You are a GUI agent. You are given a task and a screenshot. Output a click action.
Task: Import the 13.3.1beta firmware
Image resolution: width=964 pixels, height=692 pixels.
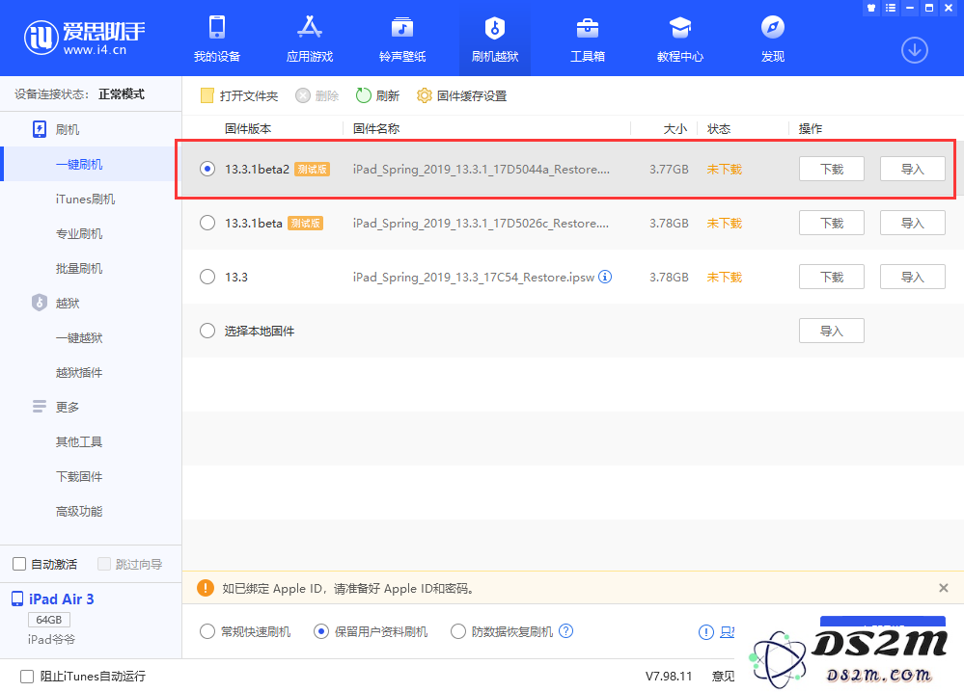click(x=912, y=223)
